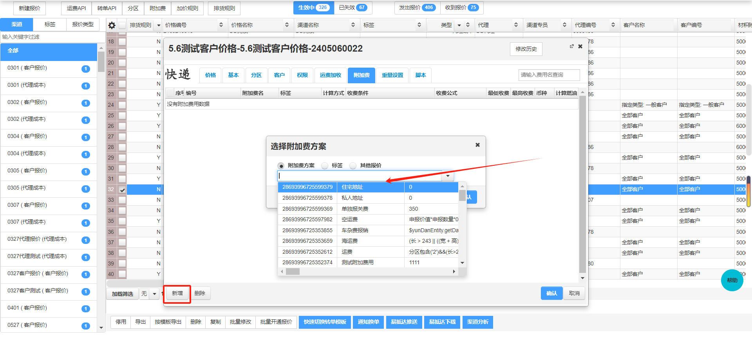Click the 删除 button next to 新增
The image size is (752, 344).
click(x=200, y=293)
